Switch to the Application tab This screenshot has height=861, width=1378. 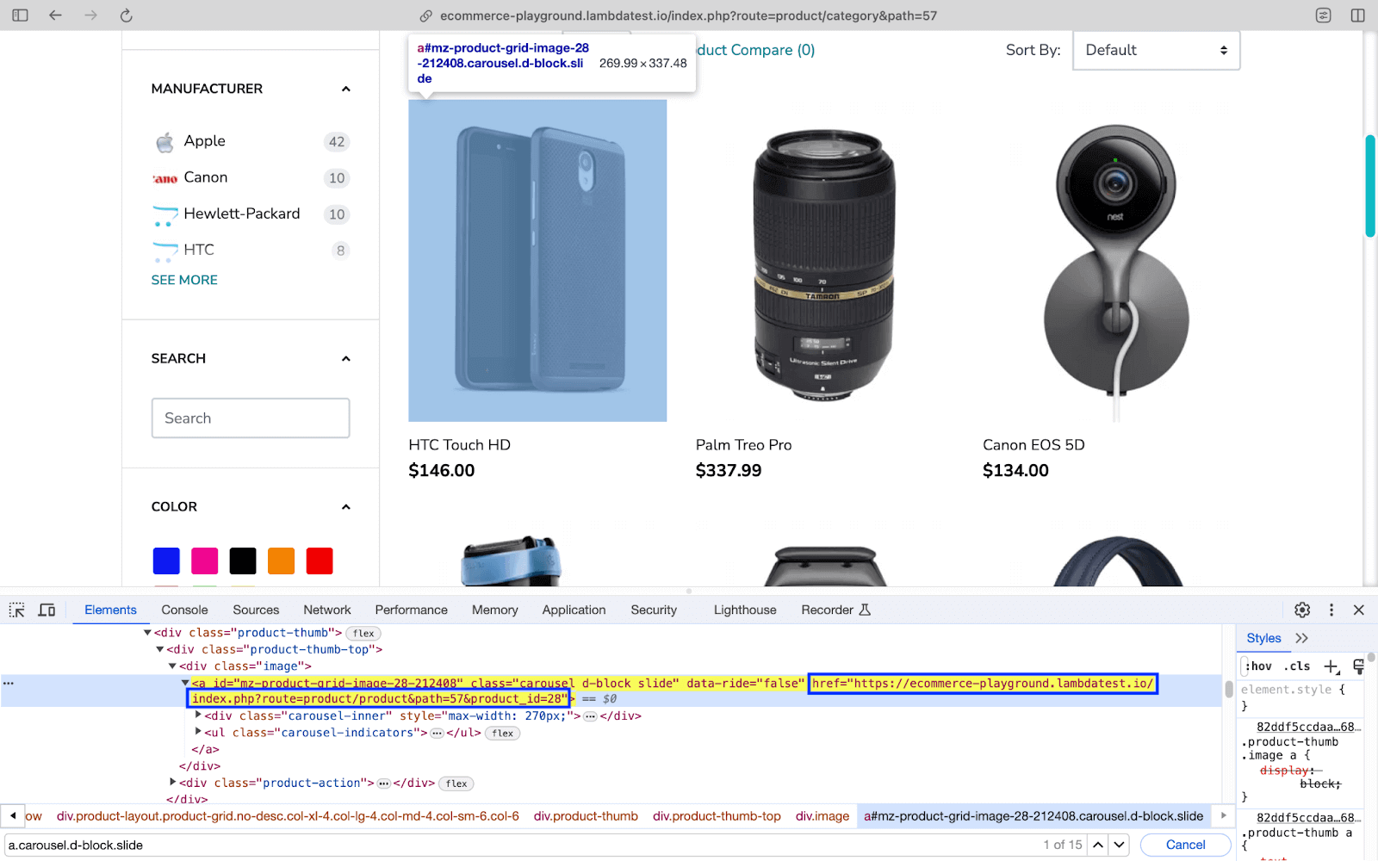click(x=574, y=610)
